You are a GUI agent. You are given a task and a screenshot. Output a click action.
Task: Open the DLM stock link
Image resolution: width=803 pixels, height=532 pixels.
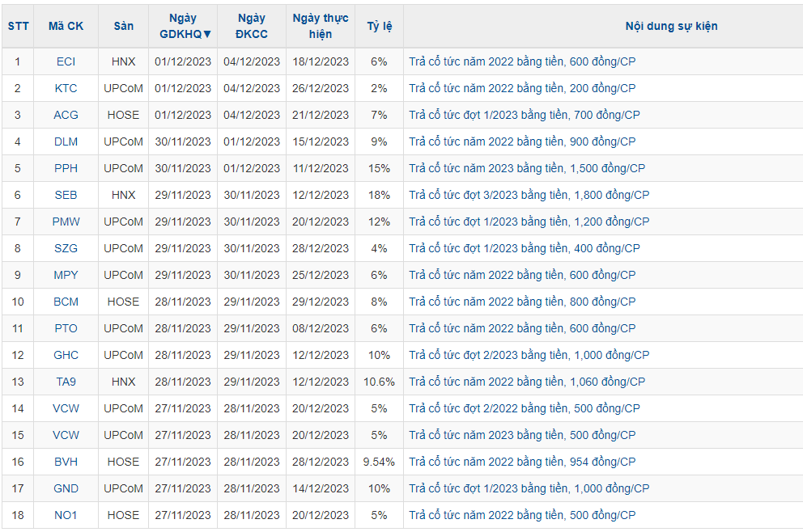[x=66, y=141]
